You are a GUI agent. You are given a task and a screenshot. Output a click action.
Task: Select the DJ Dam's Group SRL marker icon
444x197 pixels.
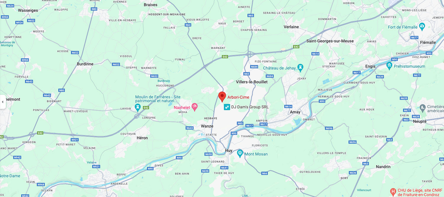[227, 107]
